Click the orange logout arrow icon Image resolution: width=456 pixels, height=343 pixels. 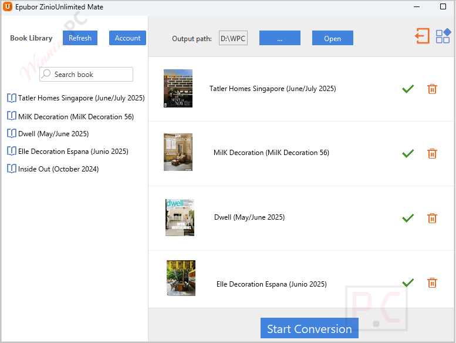(x=423, y=36)
